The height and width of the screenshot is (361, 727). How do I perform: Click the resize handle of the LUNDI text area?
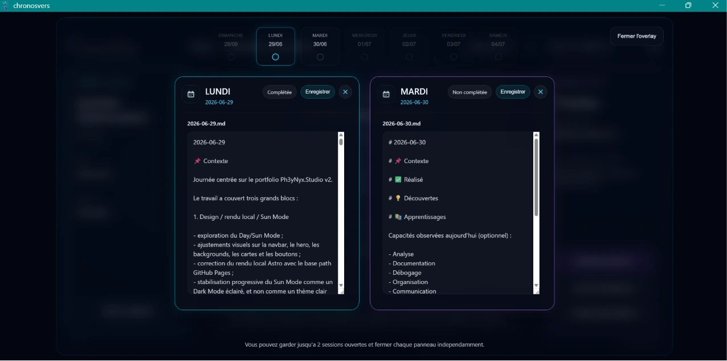[341, 291]
